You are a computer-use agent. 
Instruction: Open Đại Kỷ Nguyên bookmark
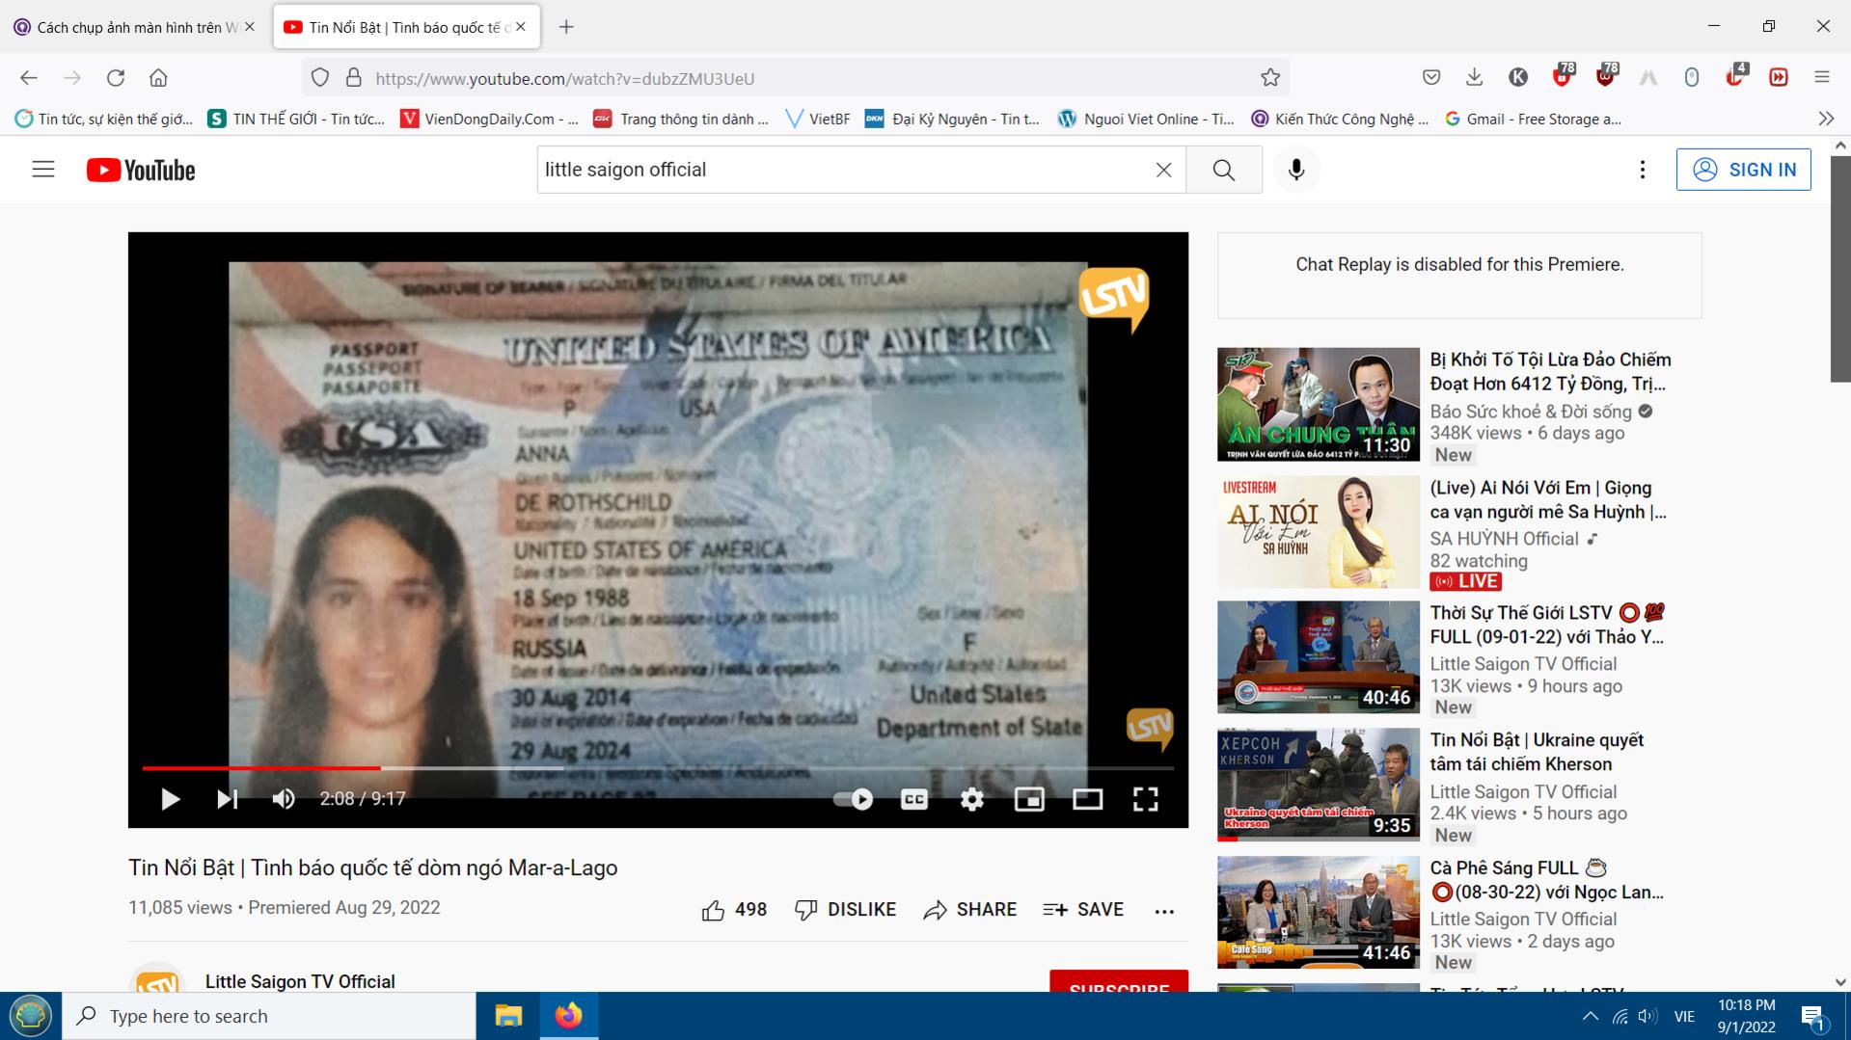coord(953,119)
